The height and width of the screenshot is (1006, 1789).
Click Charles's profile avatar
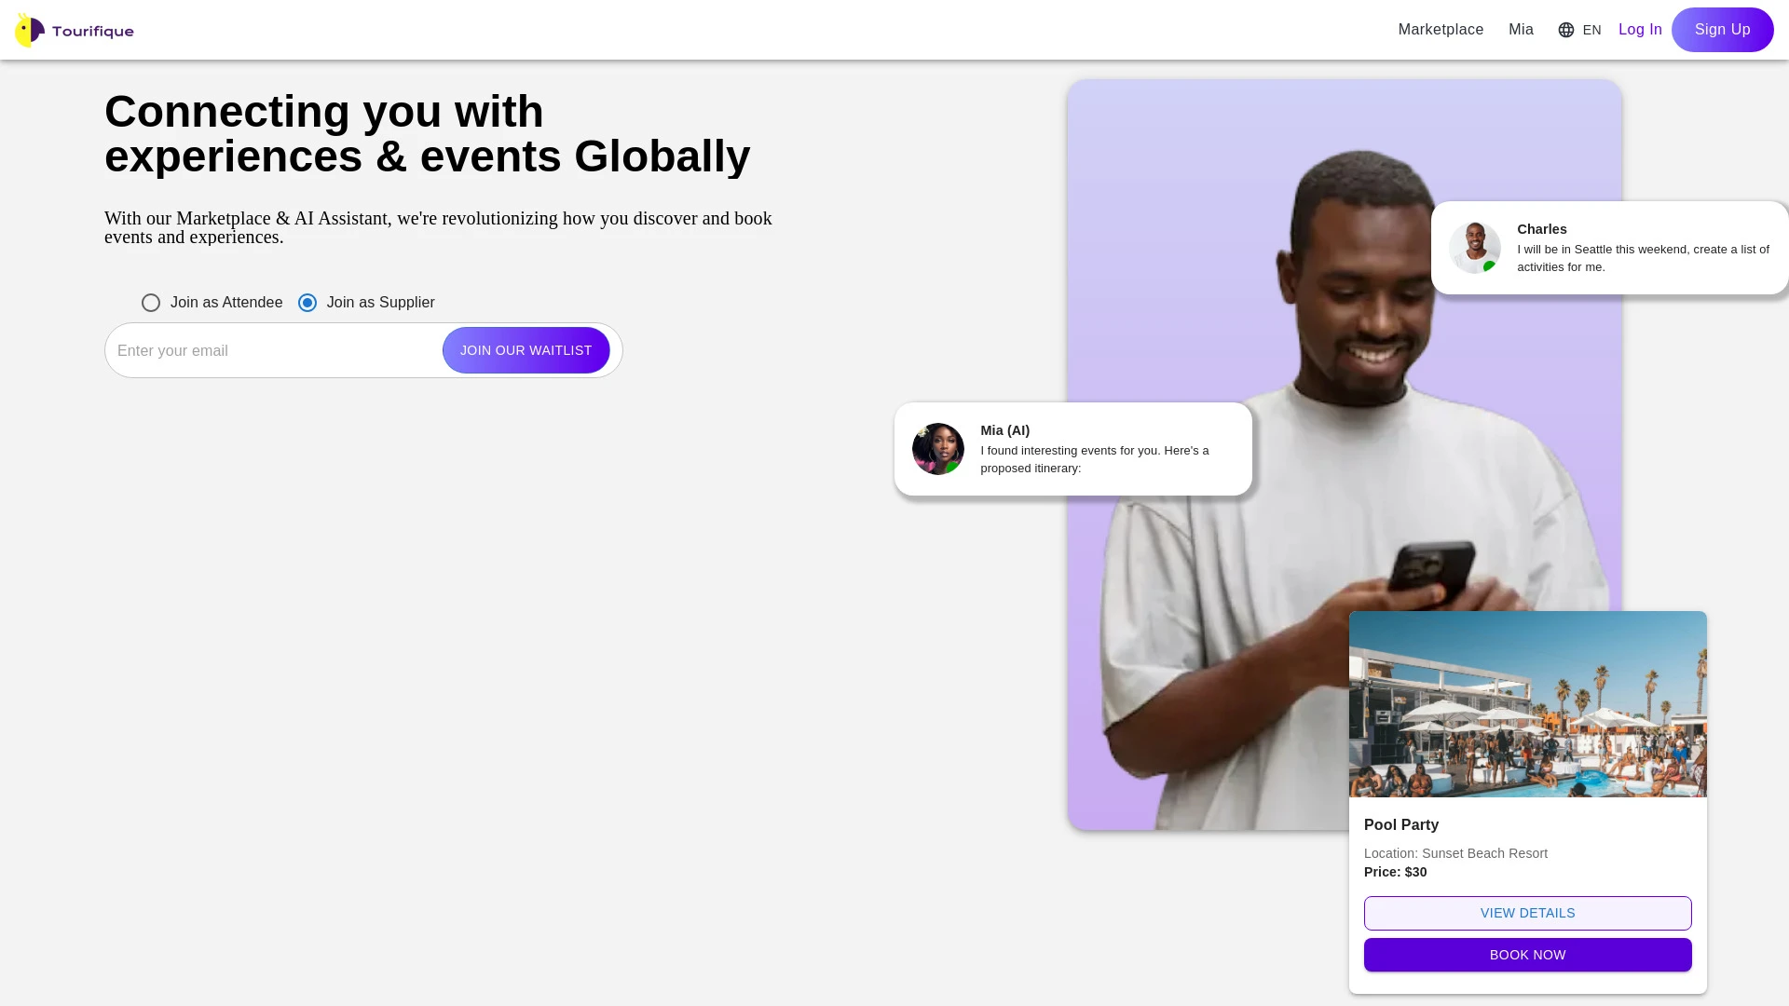tap(1475, 247)
